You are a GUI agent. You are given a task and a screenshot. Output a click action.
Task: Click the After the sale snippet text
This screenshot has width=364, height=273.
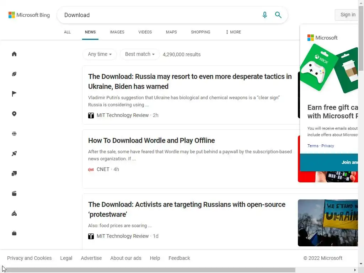click(190, 155)
